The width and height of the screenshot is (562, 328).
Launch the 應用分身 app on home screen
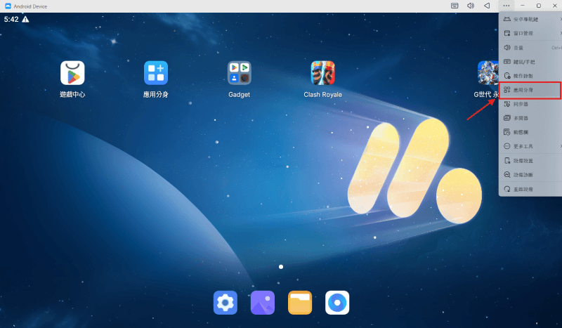click(155, 73)
